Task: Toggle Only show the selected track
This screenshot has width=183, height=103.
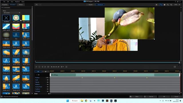Action: click(x=2, y=97)
